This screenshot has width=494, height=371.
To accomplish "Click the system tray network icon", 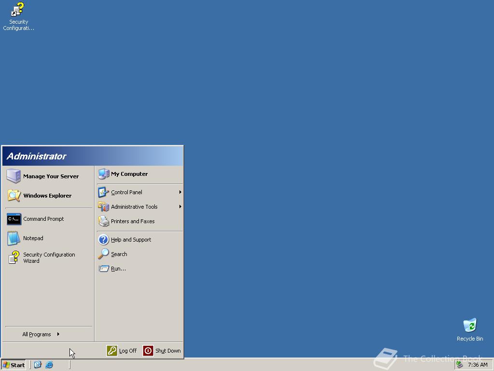I will point(460,365).
